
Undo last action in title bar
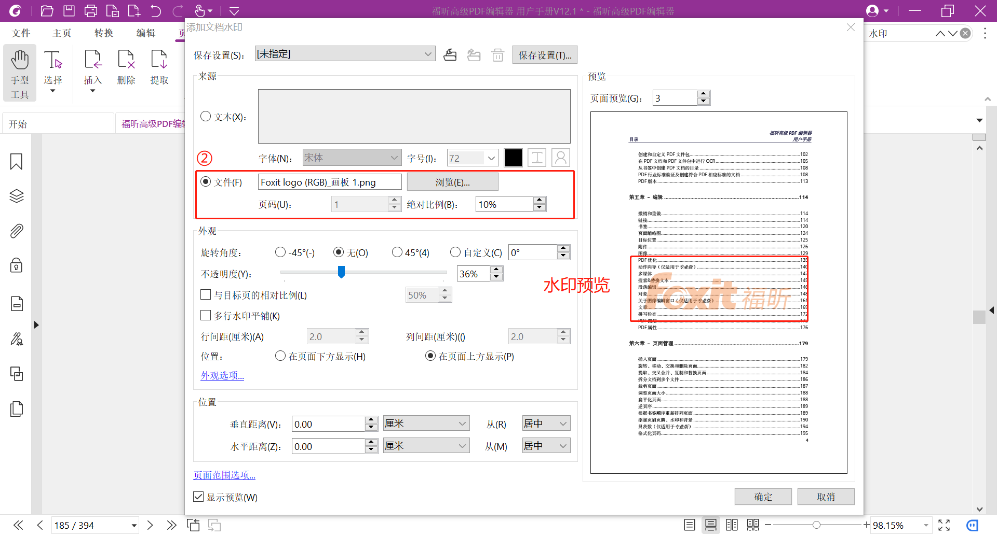coord(156,11)
